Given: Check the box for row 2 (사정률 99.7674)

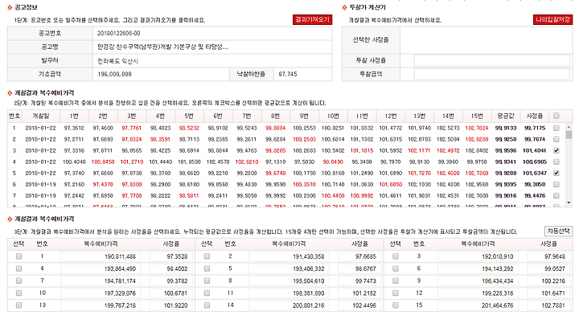Looking at the screenshot, I should point(556,139).
